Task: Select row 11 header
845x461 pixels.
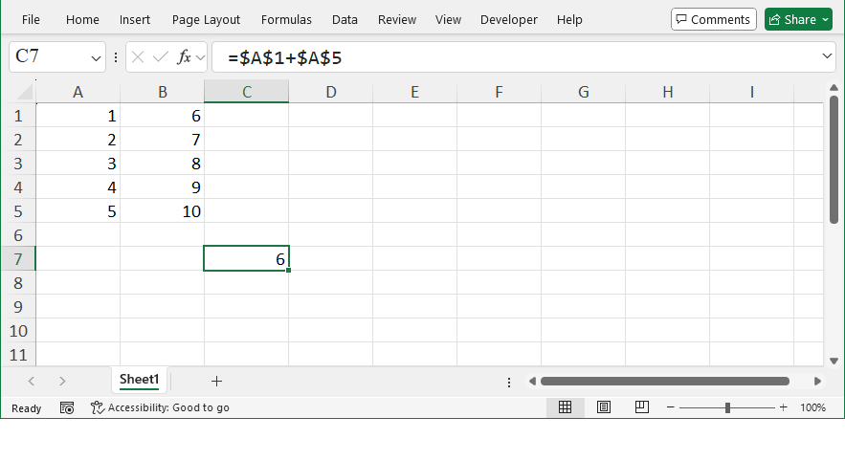Action: click(18, 355)
